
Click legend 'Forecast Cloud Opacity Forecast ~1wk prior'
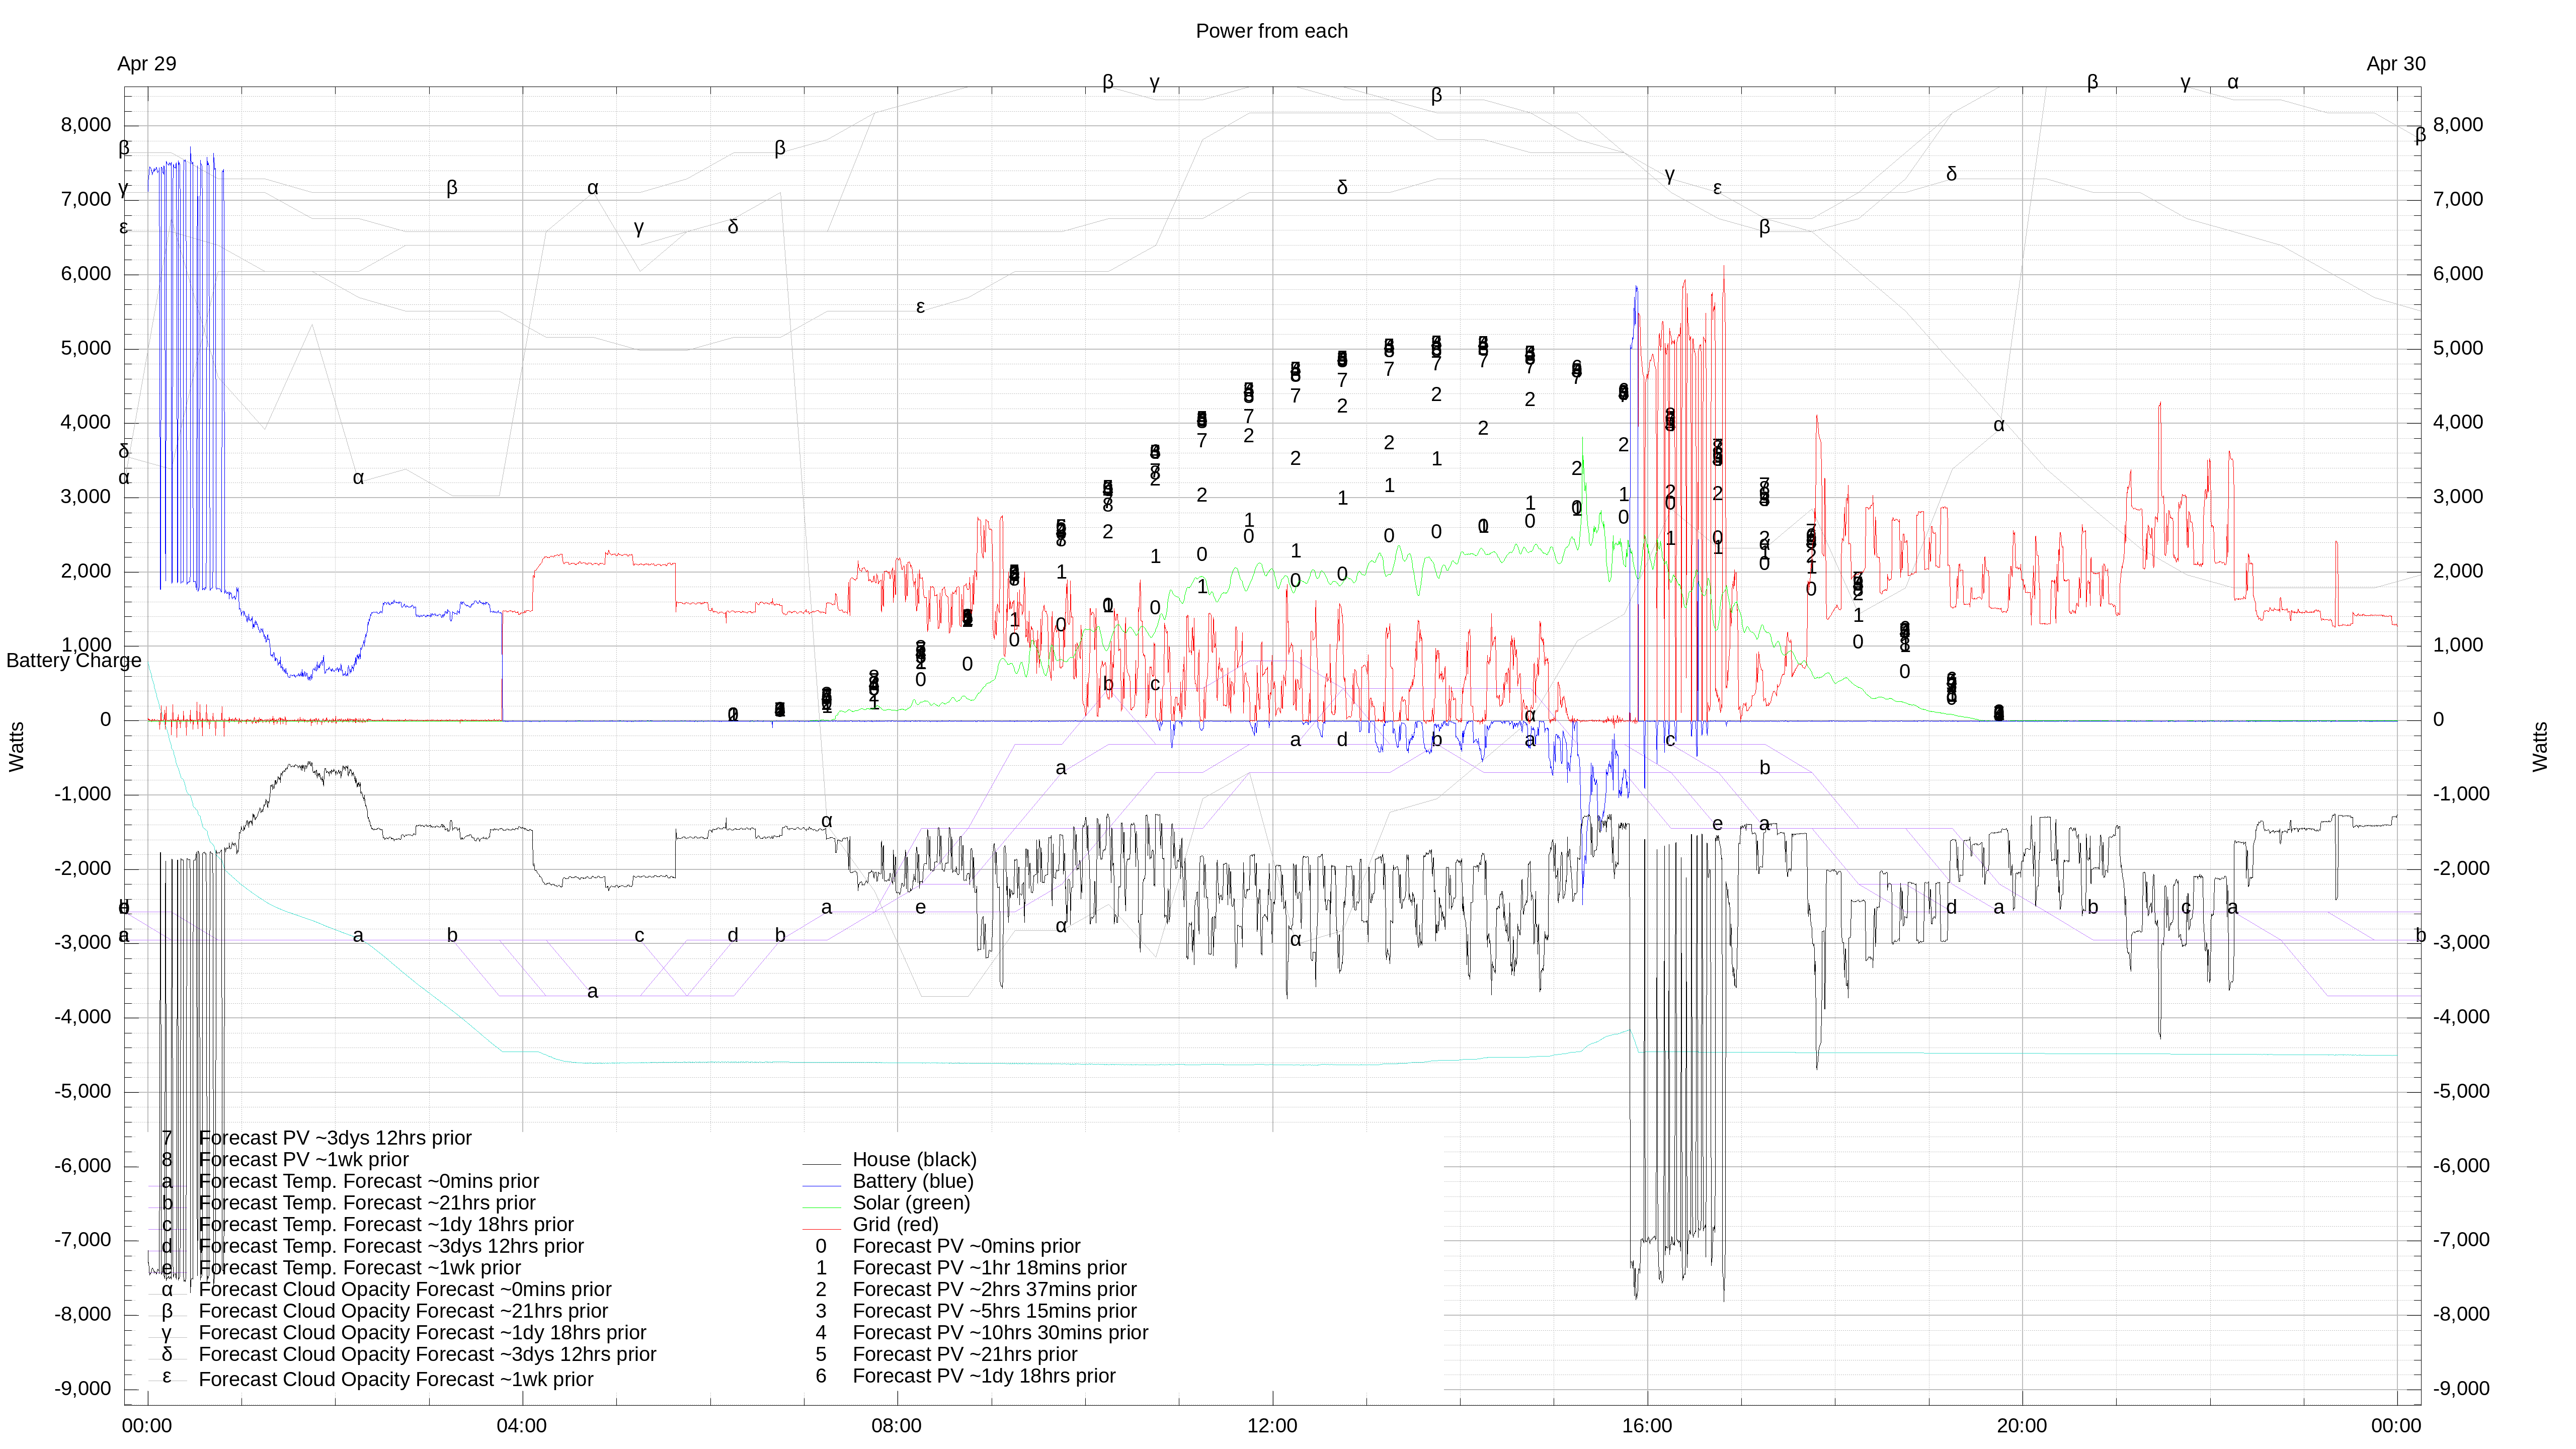point(396,1380)
